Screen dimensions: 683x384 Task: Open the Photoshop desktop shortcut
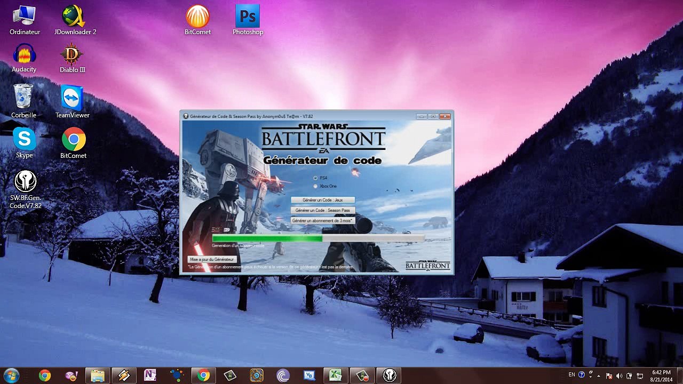tap(248, 20)
